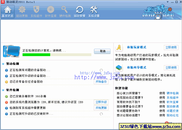Switch to 驱动更新 gear tab
Image resolution: width=182 pixels, height=130 pixels.
[x=22, y=12]
